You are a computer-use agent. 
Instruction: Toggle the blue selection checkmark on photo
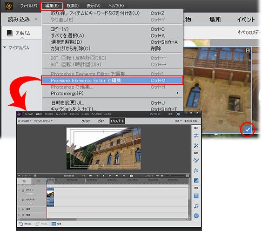(x=248, y=129)
